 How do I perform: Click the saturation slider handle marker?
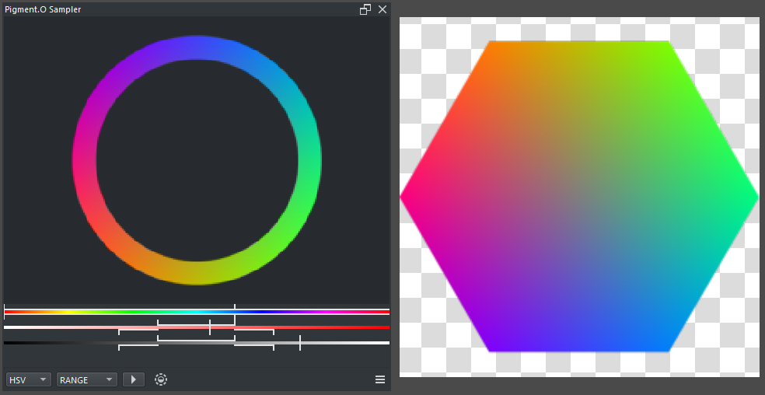pos(210,327)
